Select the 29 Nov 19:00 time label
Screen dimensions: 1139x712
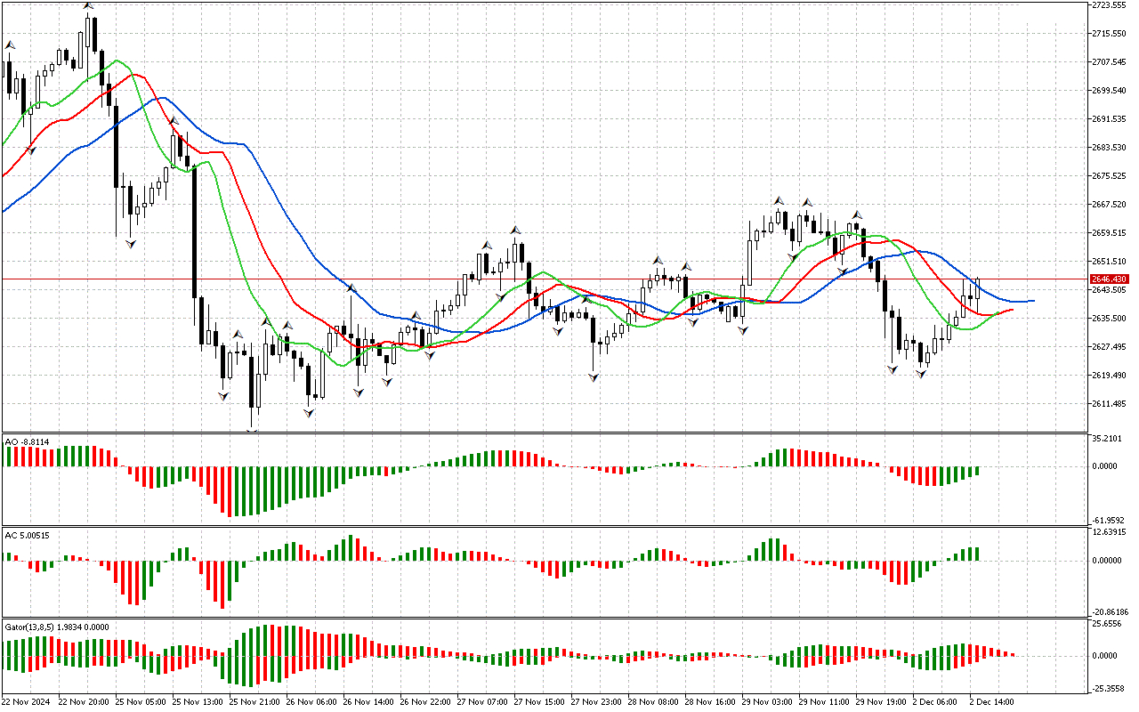click(x=881, y=702)
